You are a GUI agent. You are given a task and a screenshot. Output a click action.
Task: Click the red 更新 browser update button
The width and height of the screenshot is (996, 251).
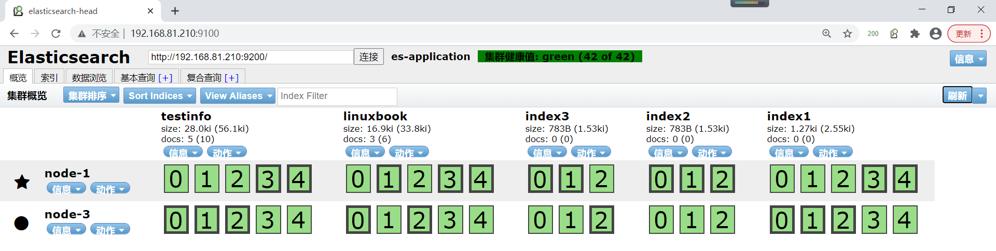969,34
